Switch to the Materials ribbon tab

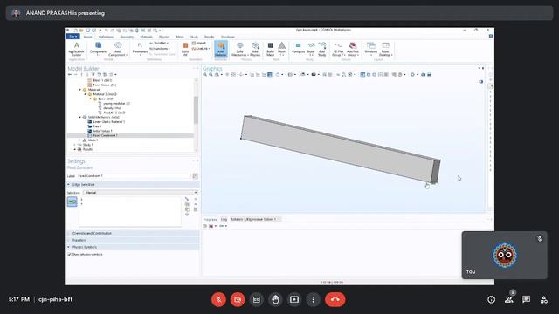pyautogui.click(x=146, y=37)
